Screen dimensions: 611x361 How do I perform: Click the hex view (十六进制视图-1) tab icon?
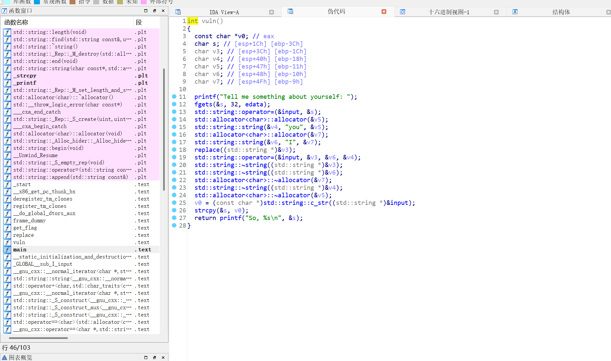[x=402, y=12]
